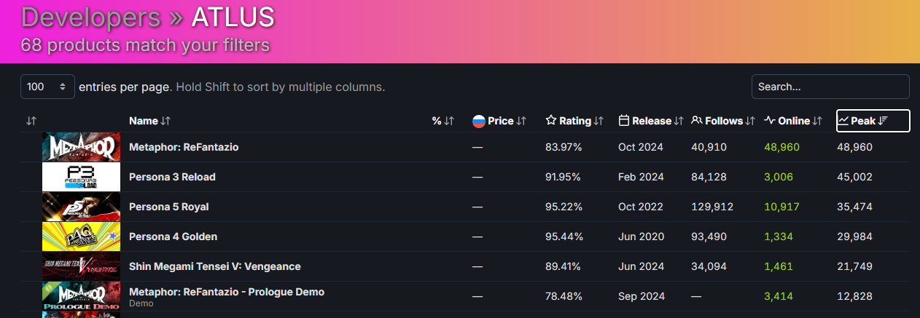Click Metaphor: ReFantazio cover thumbnail
The width and height of the screenshot is (920, 318).
point(81,147)
